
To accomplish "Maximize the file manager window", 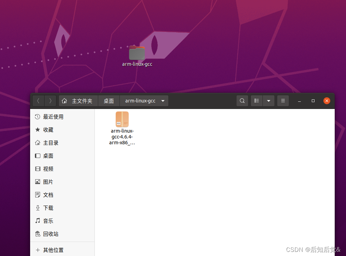I will click(313, 101).
